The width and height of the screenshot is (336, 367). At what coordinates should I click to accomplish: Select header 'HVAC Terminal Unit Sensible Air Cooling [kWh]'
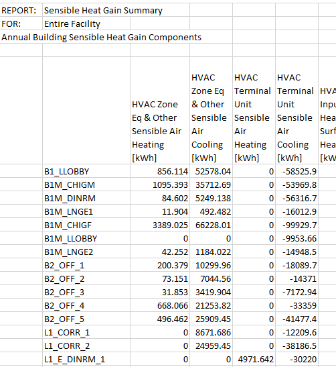pyautogui.click(x=297, y=111)
